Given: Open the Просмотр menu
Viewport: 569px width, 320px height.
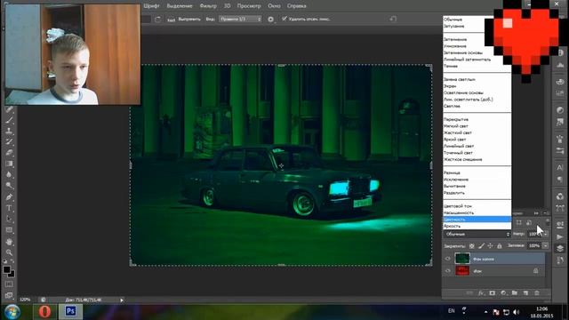Looking at the screenshot, I should tap(249, 6).
